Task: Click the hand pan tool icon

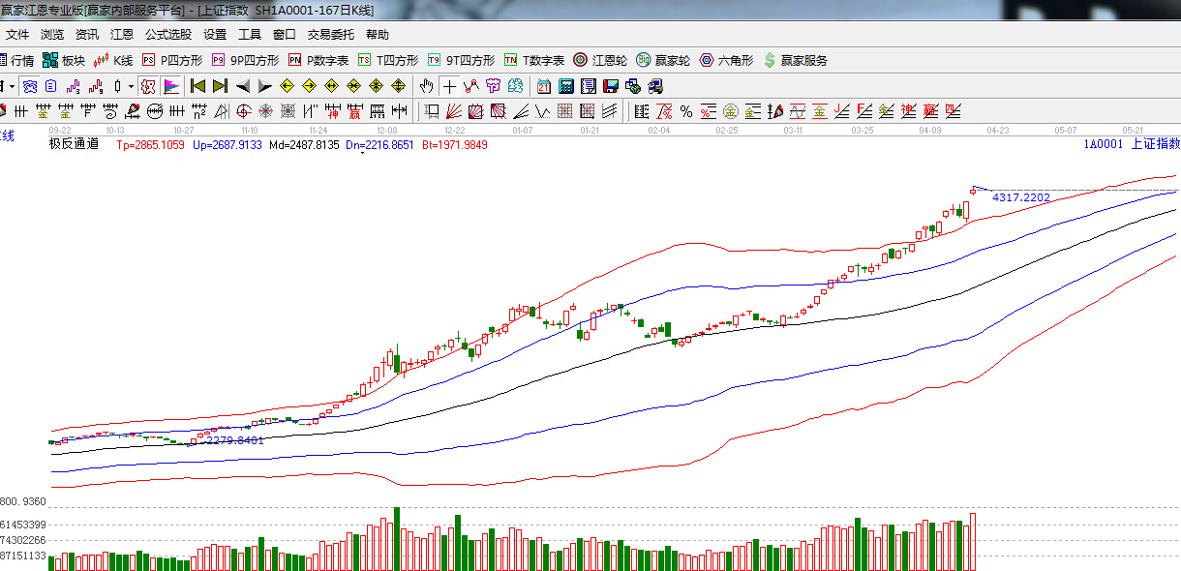Action: pyautogui.click(x=426, y=86)
